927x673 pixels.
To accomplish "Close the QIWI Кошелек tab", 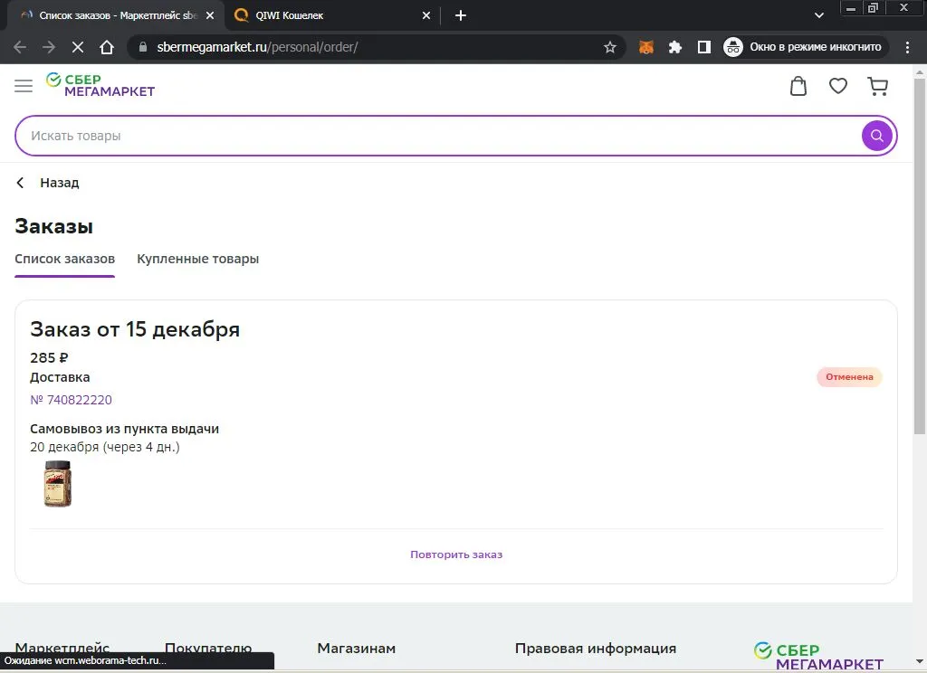I will coord(426,16).
